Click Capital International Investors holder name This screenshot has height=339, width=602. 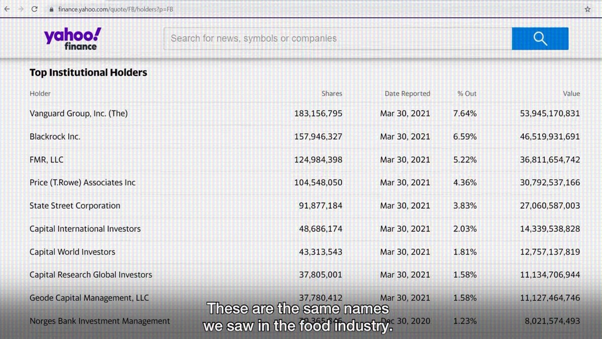pyautogui.click(x=85, y=229)
